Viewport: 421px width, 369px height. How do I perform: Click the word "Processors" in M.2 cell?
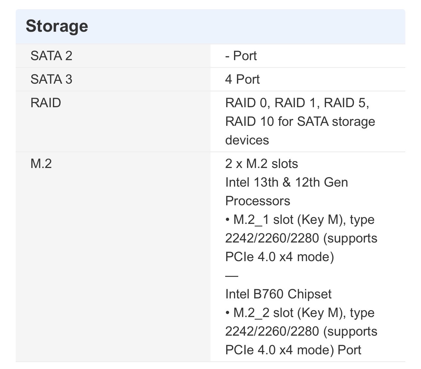click(257, 201)
